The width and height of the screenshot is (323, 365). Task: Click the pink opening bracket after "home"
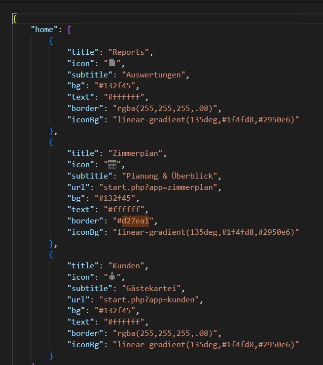(x=69, y=30)
